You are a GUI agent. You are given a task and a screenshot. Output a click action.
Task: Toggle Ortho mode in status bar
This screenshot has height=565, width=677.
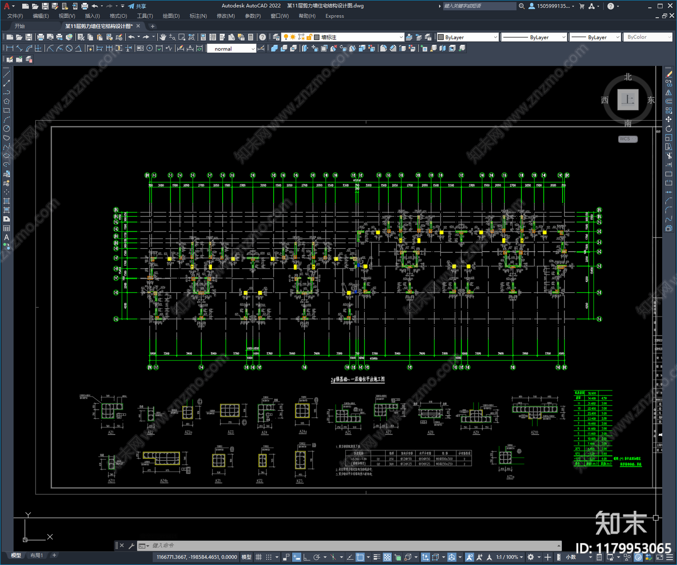[x=306, y=557]
